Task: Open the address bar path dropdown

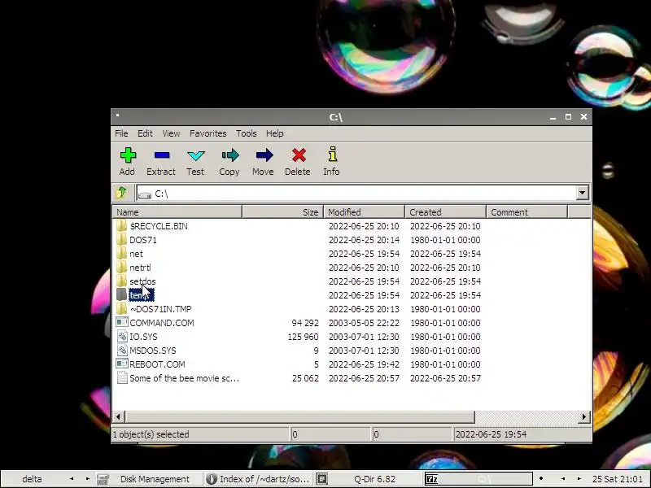Action: click(x=582, y=193)
